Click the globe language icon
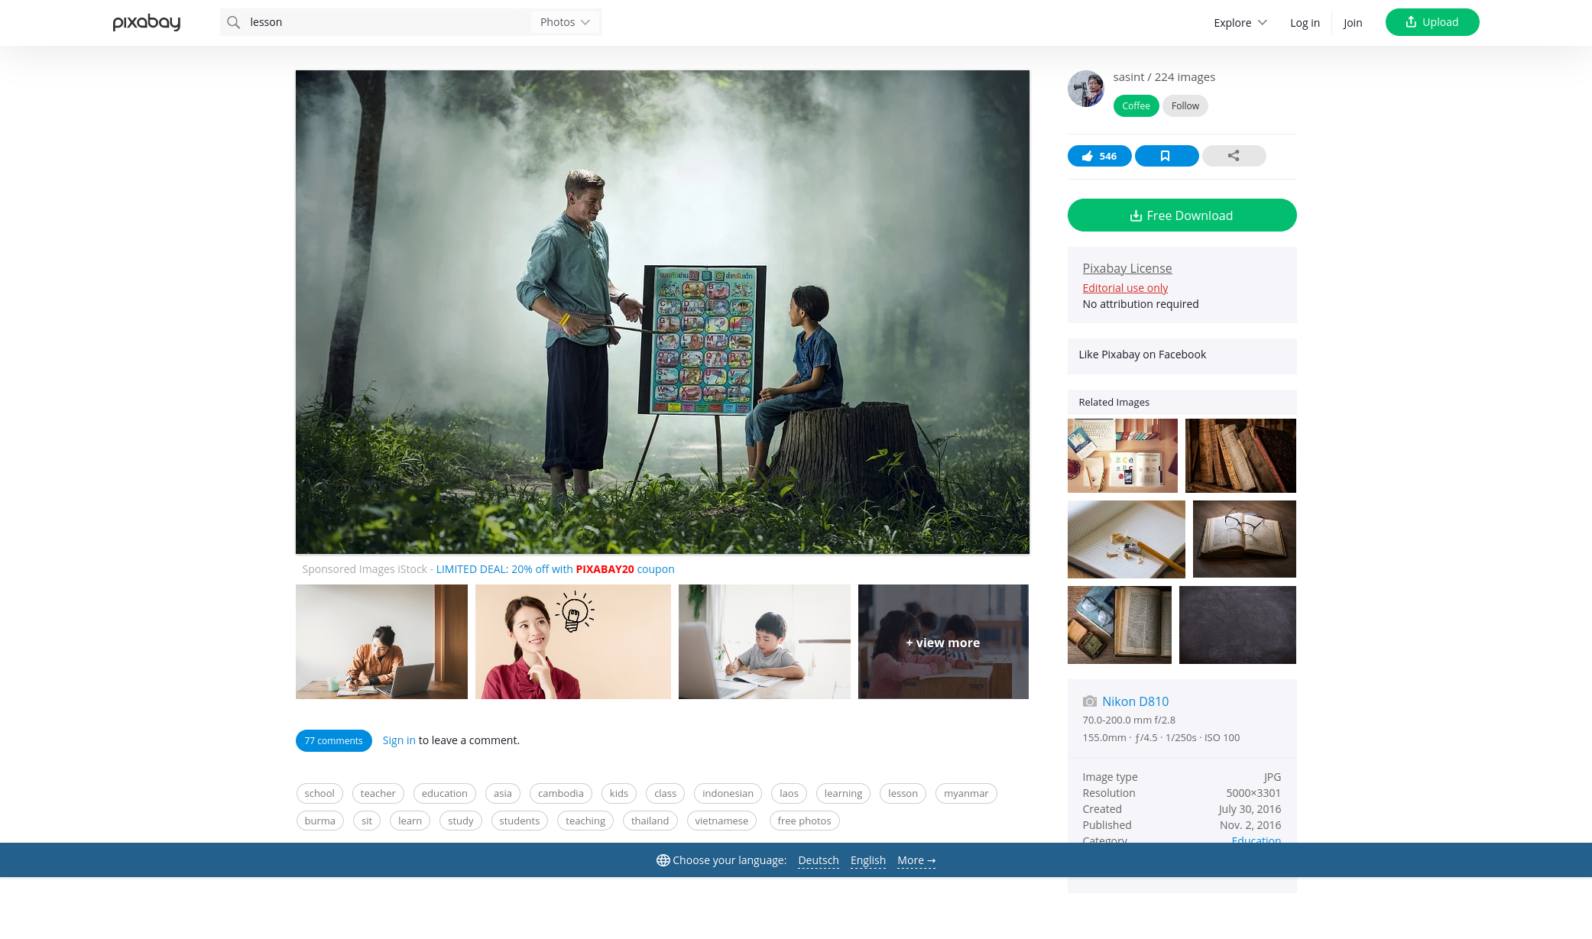1592x939 pixels. click(663, 860)
